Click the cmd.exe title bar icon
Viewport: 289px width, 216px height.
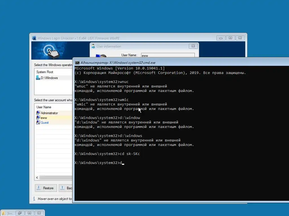[x=77, y=63]
